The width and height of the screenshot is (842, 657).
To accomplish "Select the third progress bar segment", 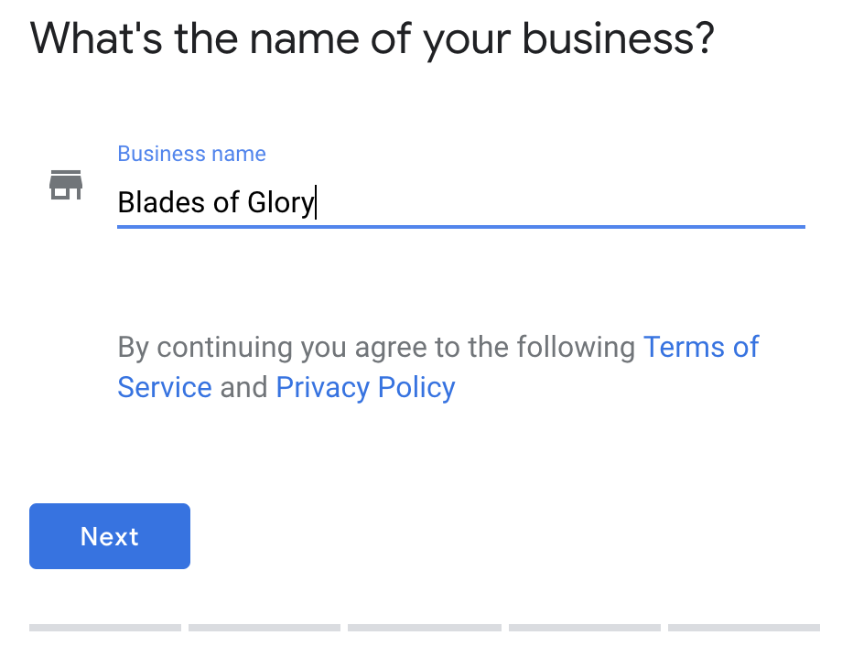I will pyautogui.click(x=425, y=628).
